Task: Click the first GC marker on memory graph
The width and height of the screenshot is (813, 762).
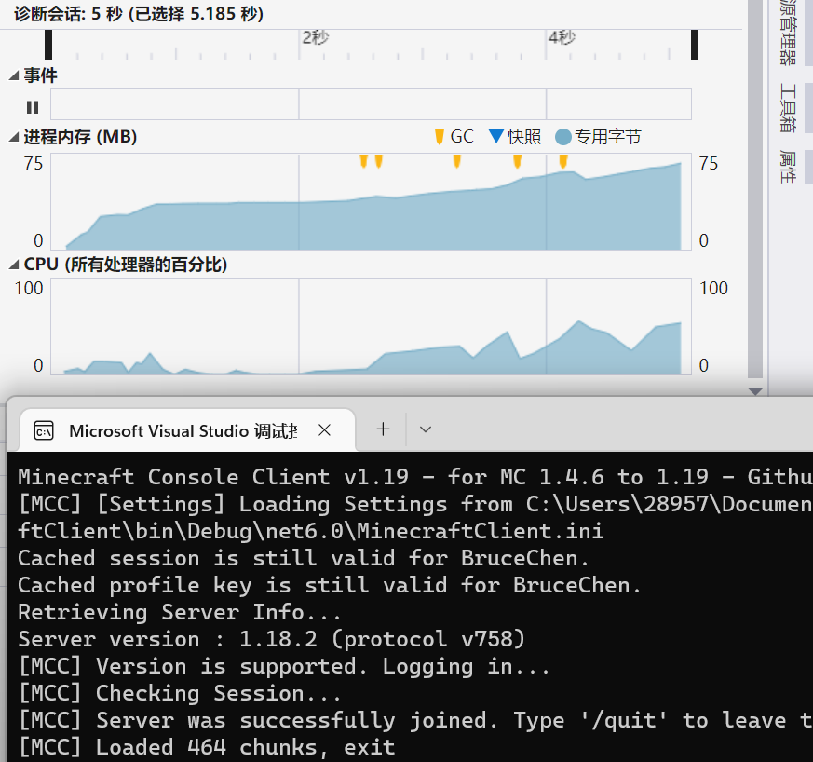Action: [363, 161]
